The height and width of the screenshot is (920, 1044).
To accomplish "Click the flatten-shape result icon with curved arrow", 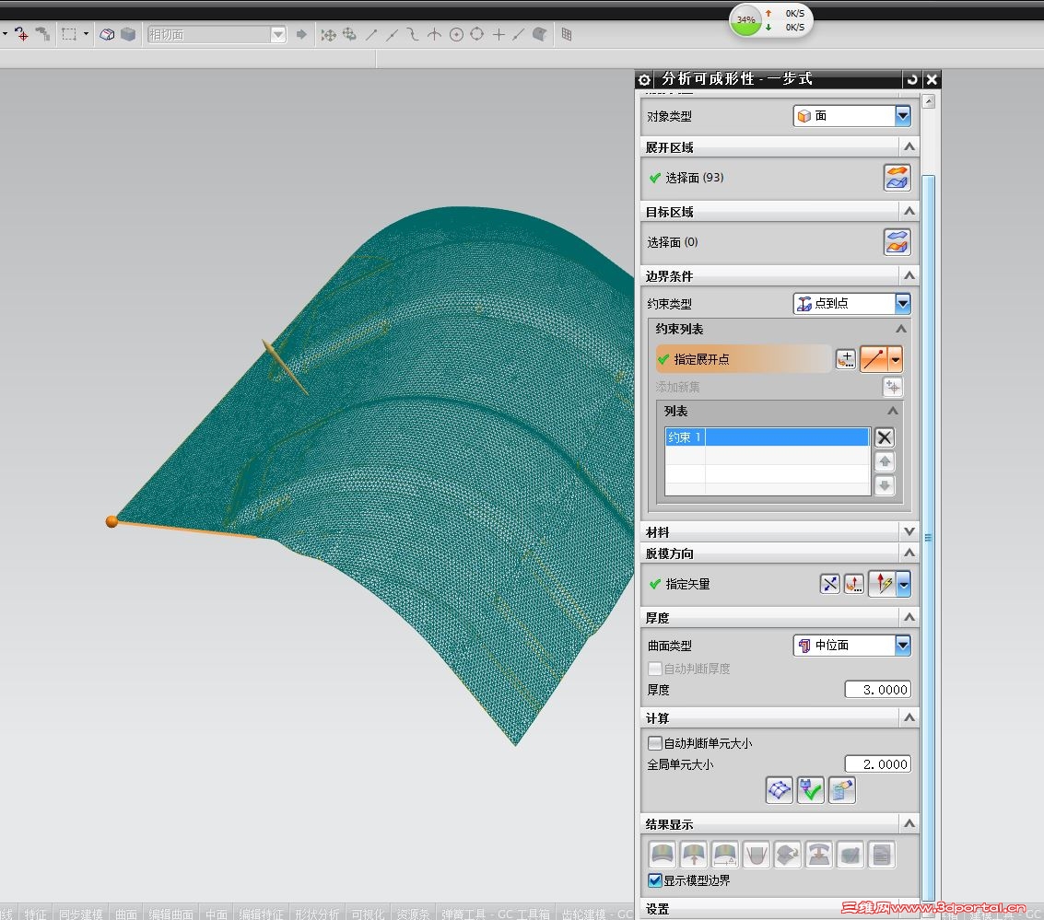I will tap(787, 855).
